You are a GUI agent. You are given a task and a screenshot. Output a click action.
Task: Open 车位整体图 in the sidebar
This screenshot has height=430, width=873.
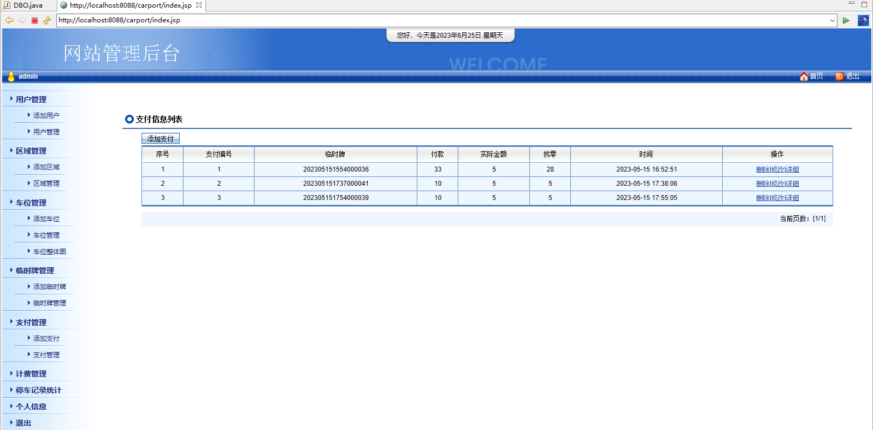click(49, 252)
